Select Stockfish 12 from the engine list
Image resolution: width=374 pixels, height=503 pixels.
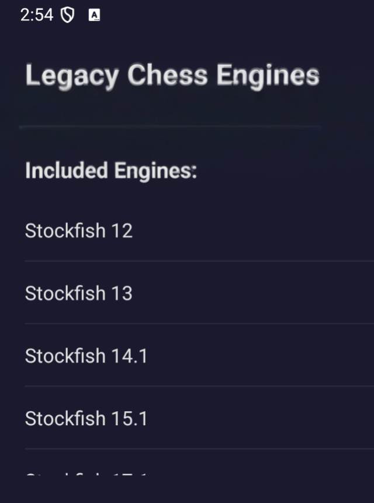click(79, 230)
